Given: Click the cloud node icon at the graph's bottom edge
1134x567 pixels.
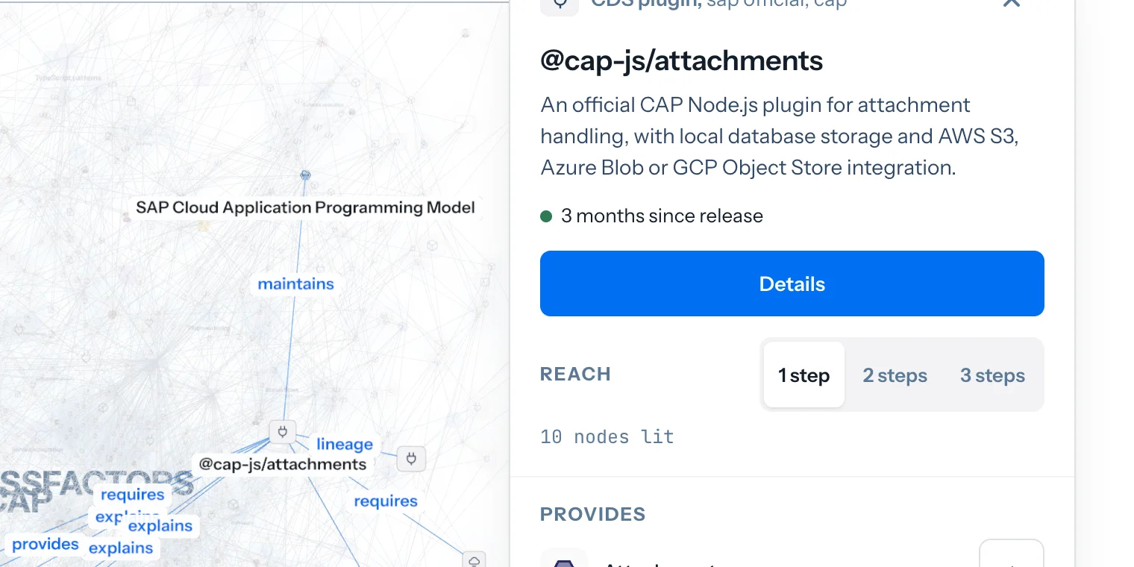Looking at the screenshot, I should [x=474, y=560].
